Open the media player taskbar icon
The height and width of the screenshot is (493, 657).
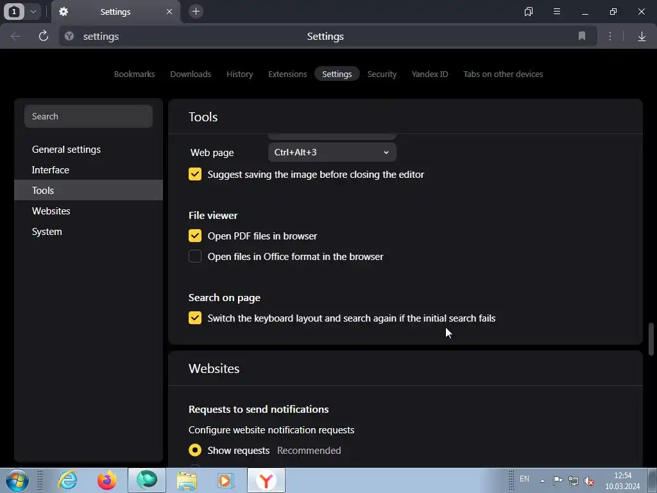pos(226,480)
